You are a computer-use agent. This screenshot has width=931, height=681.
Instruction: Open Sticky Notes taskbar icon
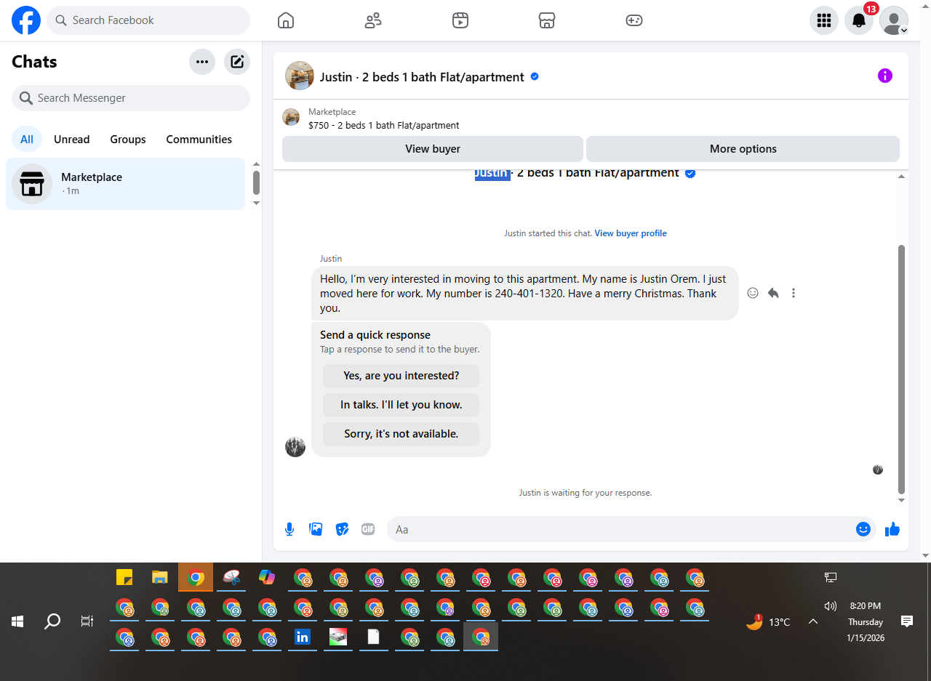(124, 577)
